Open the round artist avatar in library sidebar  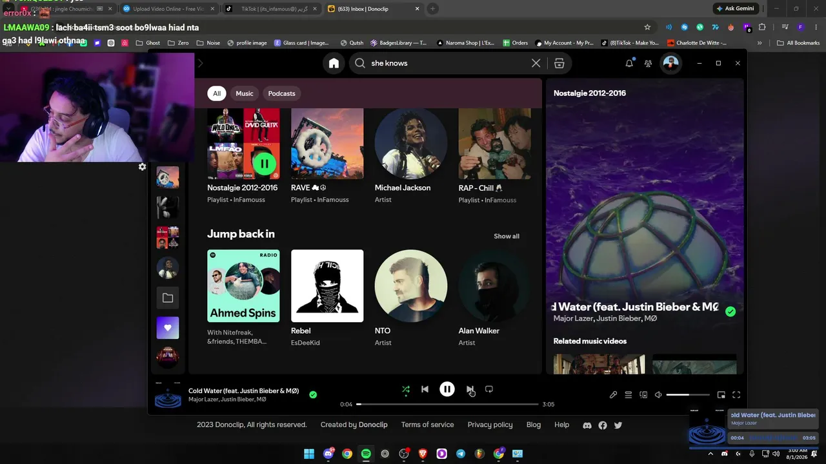click(168, 267)
